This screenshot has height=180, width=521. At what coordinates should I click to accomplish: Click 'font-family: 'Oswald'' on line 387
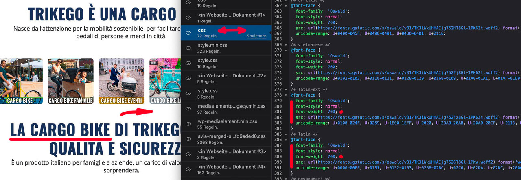tap(322, 145)
